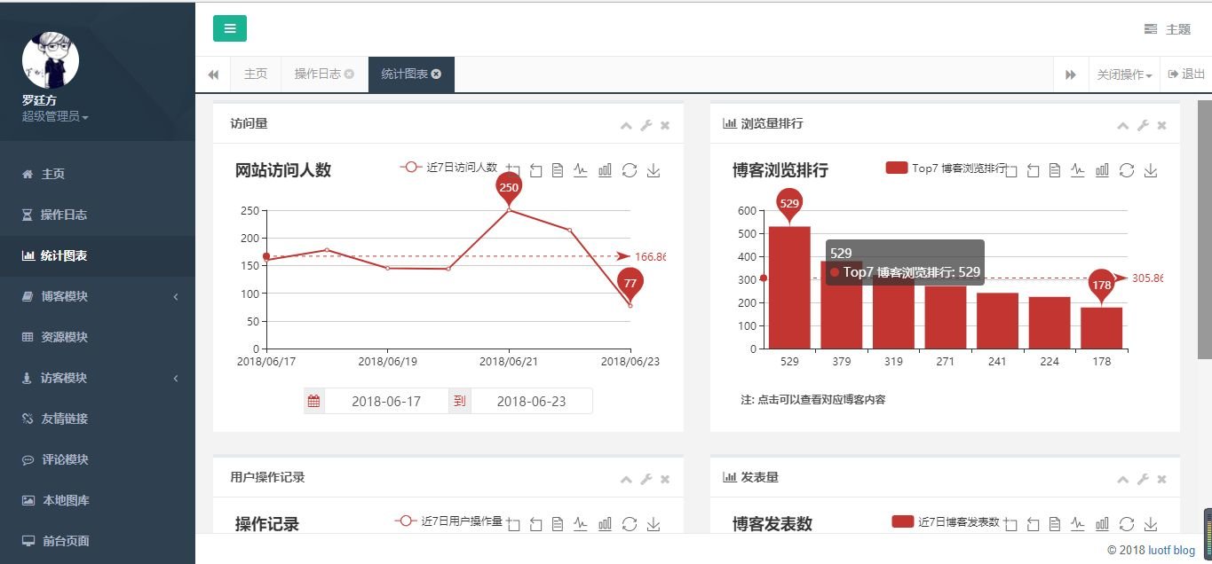Viewport: 1212px width, 564px height.
Task: Click the calendar icon beside 2018-06-17
Action: [x=313, y=401]
